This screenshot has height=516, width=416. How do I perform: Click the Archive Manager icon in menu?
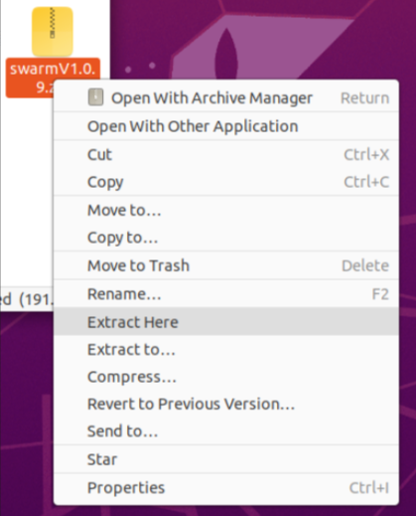click(95, 97)
